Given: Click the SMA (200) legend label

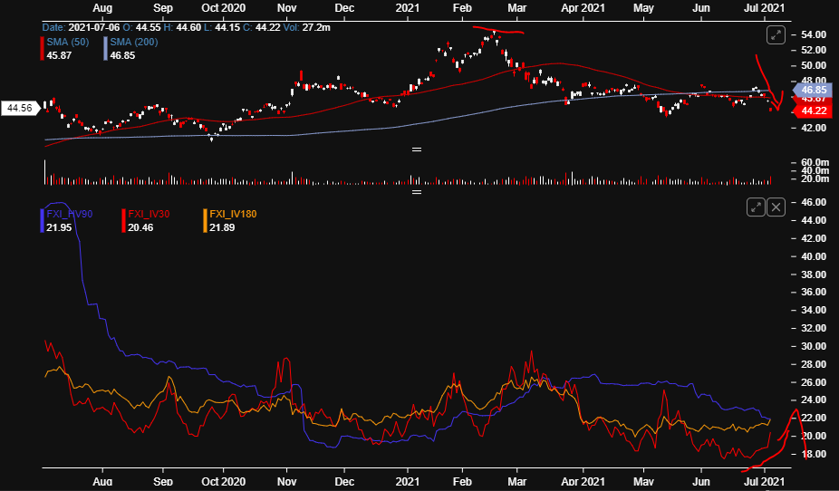Looking at the screenshot, I should pos(134,42).
